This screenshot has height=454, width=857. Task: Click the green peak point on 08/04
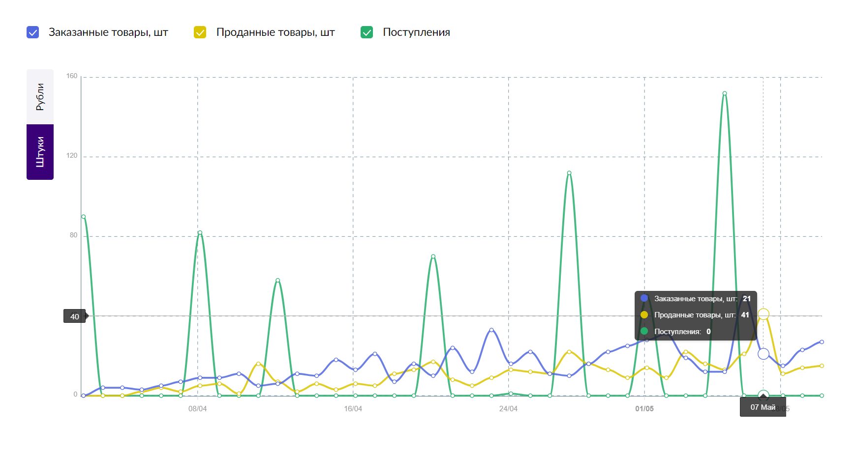click(x=200, y=232)
